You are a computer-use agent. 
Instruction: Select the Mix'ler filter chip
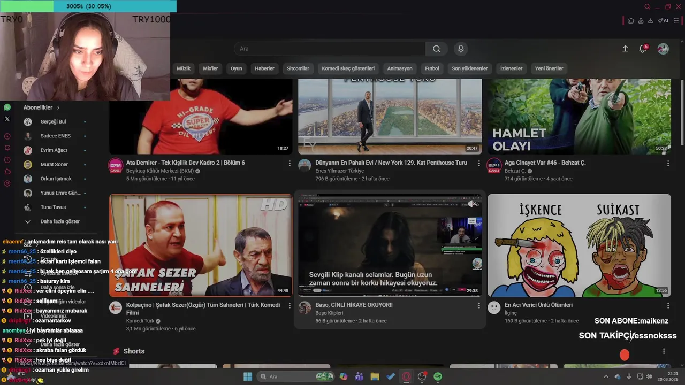pos(211,68)
